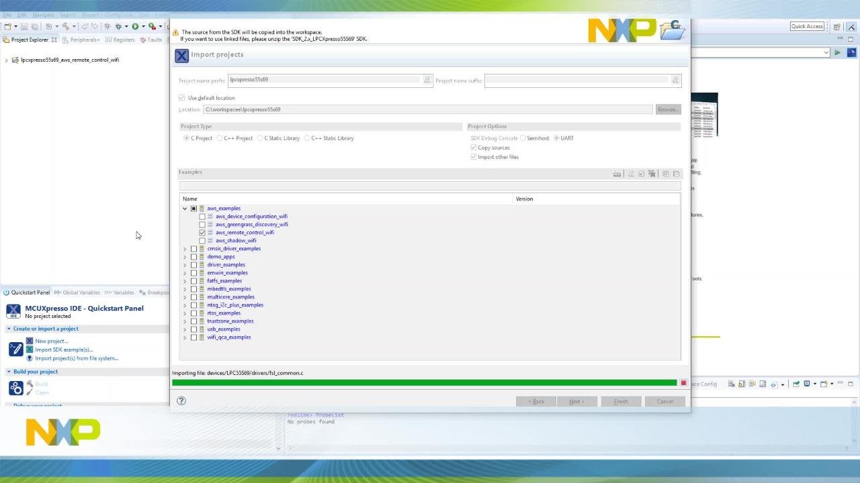
Task: Click the Import from file system icon
Action: 30,358
